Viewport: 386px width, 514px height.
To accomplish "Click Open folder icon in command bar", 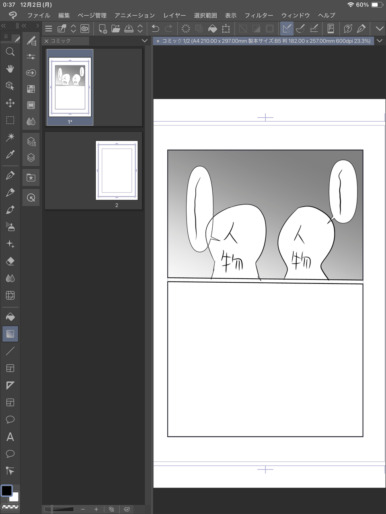I will click(x=116, y=29).
